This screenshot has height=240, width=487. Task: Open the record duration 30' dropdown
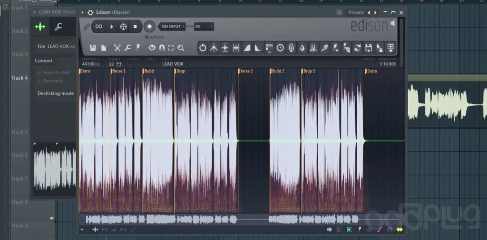[204, 27]
